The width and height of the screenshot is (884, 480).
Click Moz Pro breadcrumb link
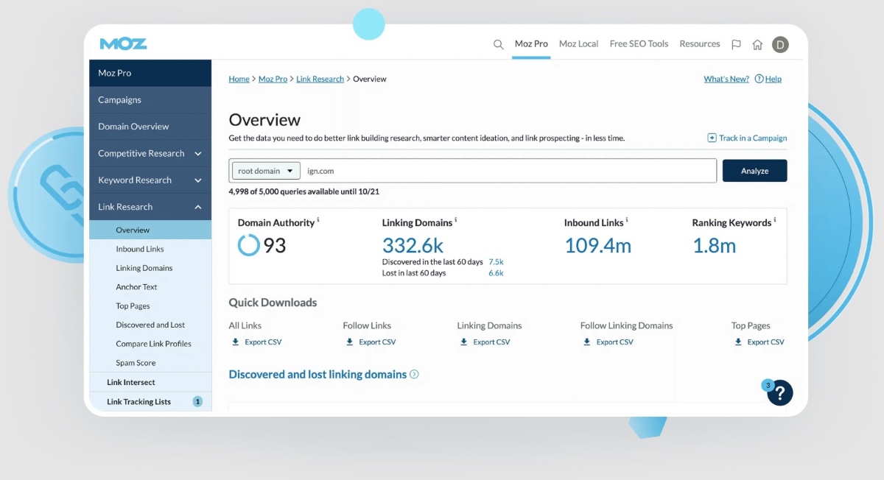coord(273,79)
